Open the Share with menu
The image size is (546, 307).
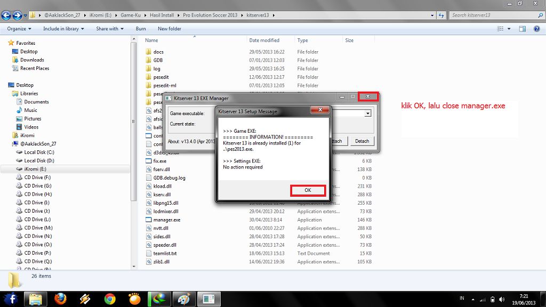coord(110,29)
